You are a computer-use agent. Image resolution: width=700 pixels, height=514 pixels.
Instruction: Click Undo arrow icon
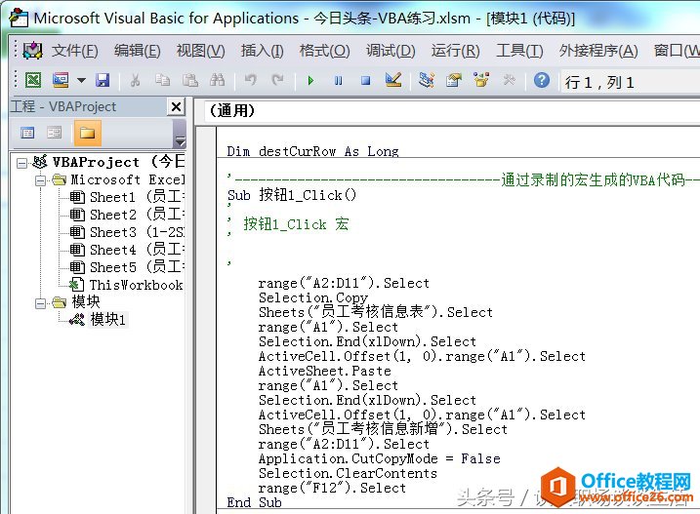click(250, 80)
